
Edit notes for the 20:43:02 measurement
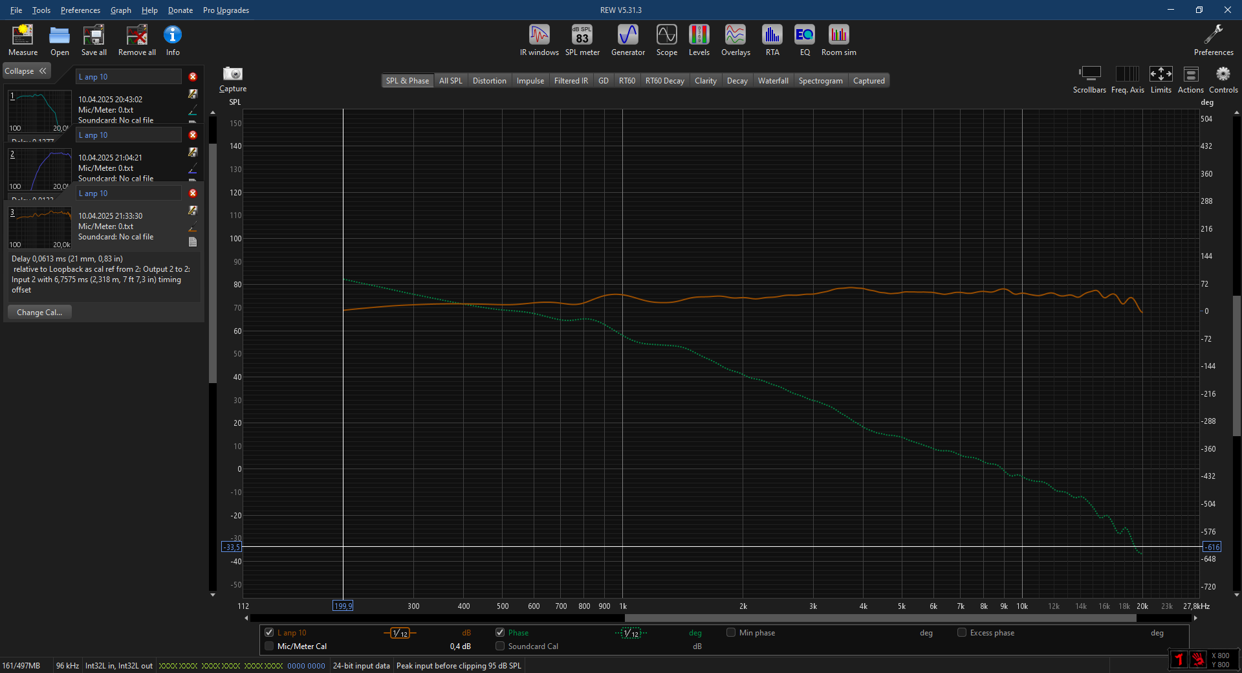pyautogui.click(x=193, y=94)
